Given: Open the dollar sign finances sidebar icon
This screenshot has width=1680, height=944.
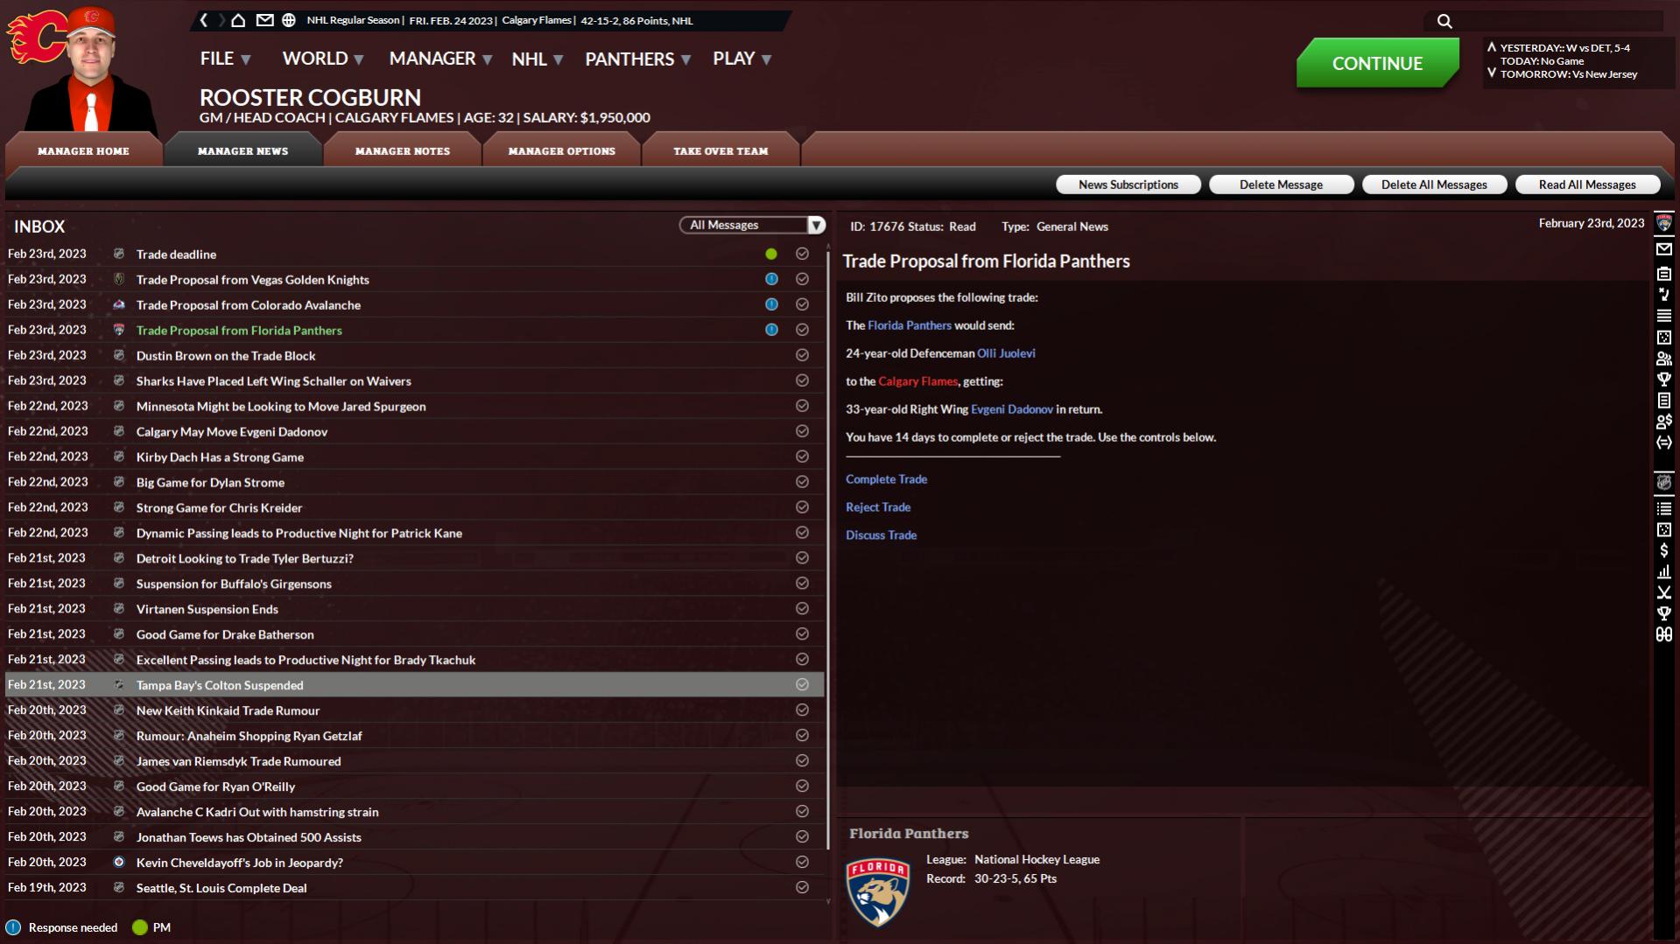Looking at the screenshot, I should [x=1663, y=550].
